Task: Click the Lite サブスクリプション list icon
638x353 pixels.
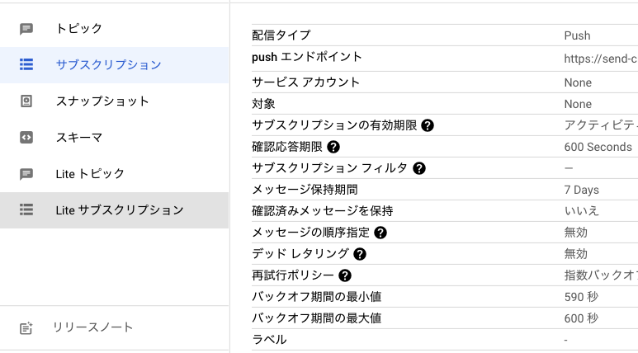Action: pos(26,210)
